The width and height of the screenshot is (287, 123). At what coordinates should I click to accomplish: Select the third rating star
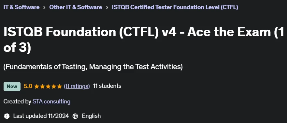(48, 86)
